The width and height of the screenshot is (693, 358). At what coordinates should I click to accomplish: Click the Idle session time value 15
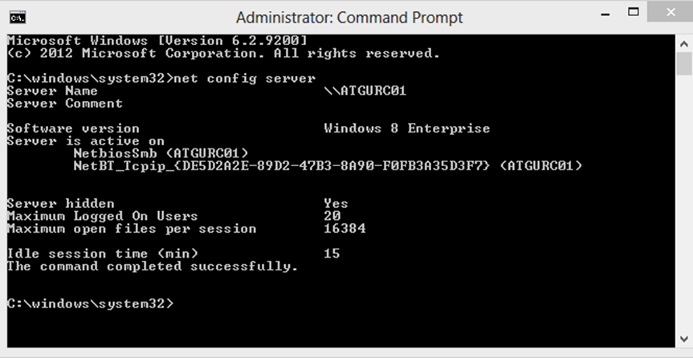332,254
